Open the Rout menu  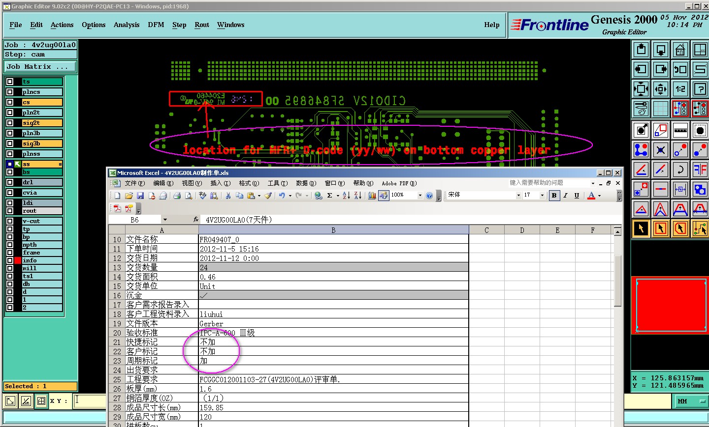click(202, 25)
